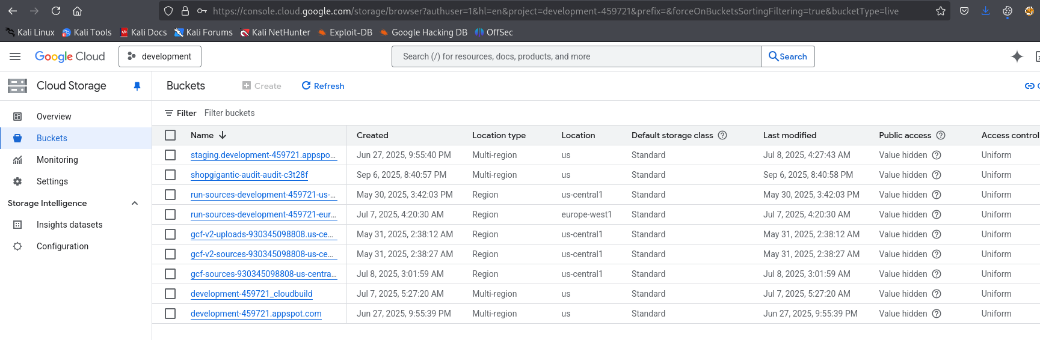Sort by Last modified column header
The height and width of the screenshot is (340, 1040).
pyautogui.click(x=790, y=135)
